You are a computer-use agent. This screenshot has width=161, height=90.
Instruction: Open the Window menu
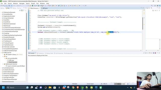(42, 3)
